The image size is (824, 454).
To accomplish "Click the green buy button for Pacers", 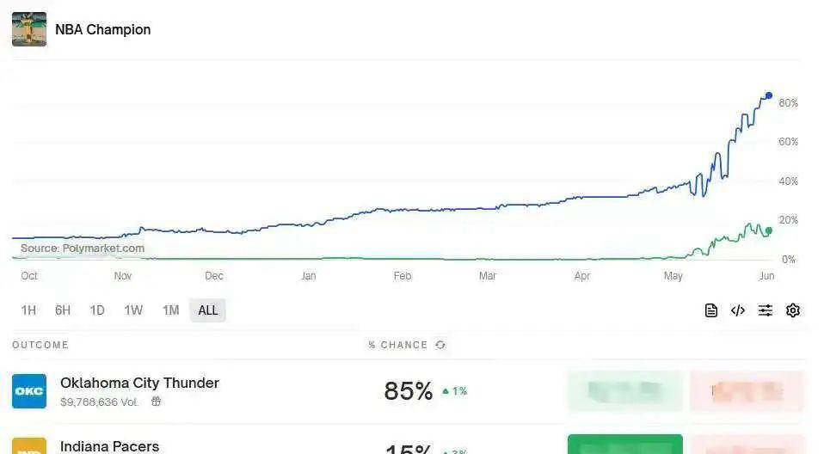I will point(624,445).
